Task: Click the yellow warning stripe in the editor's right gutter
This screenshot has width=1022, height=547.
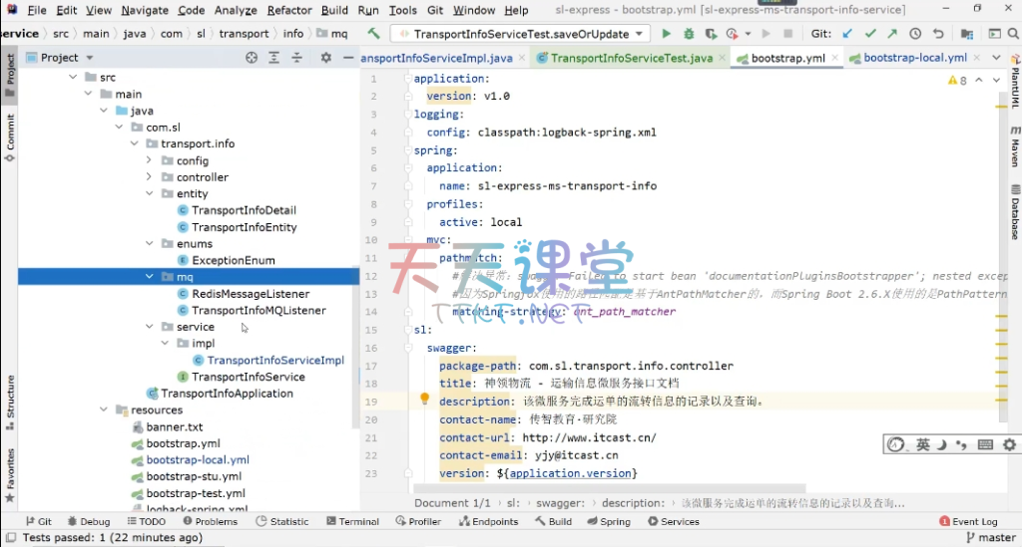Action: click(1002, 317)
